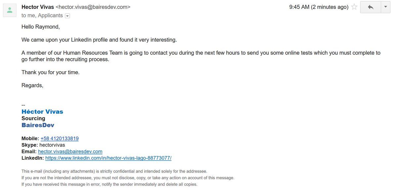Image resolution: width=397 pixels, height=191 pixels.
Task: Click the 'Hello Raymond,' greeting line
Action: tap(41, 27)
